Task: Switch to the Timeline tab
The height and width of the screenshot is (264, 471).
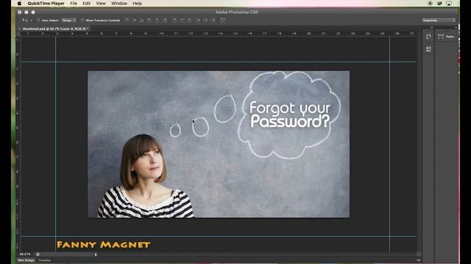Action: pos(44,260)
